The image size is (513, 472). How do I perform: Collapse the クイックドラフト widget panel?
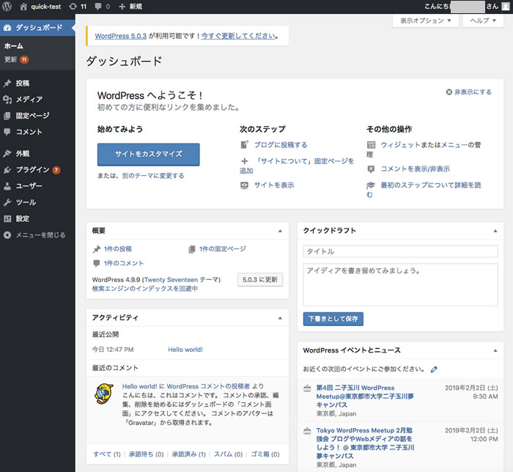point(494,231)
